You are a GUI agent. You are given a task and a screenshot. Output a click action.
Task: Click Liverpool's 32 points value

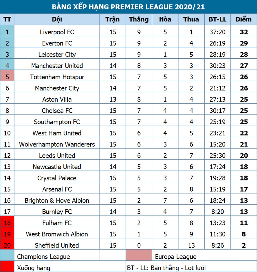244,32
